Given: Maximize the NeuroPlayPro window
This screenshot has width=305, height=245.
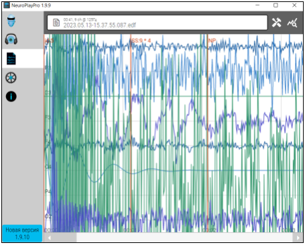Looking at the screenshot, I should point(276,5).
